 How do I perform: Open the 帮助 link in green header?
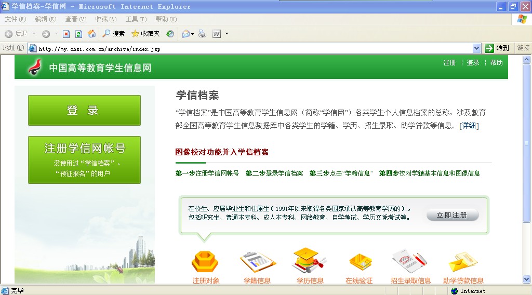coord(496,62)
